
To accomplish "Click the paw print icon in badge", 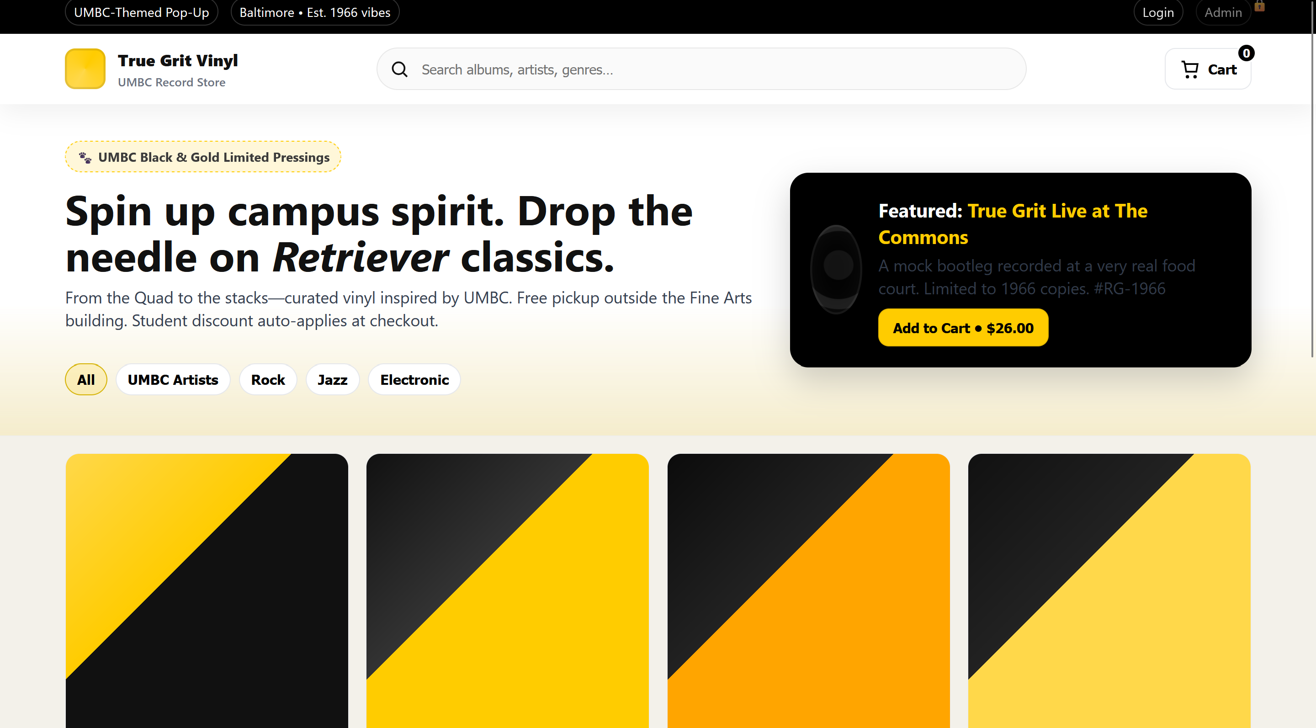I will pyautogui.click(x=85, y=157).
